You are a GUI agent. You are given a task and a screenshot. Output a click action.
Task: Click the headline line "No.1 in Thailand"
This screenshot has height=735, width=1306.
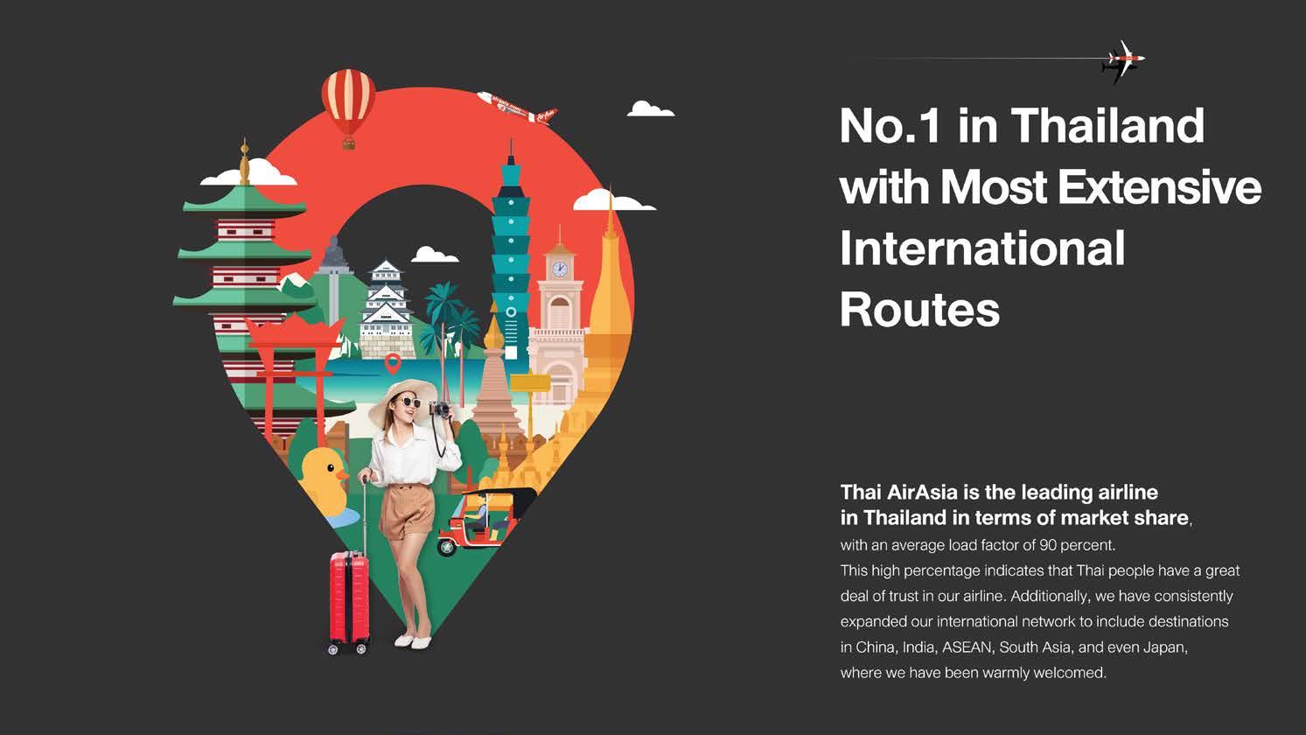pyautogui.click(x=1022, y=125)
